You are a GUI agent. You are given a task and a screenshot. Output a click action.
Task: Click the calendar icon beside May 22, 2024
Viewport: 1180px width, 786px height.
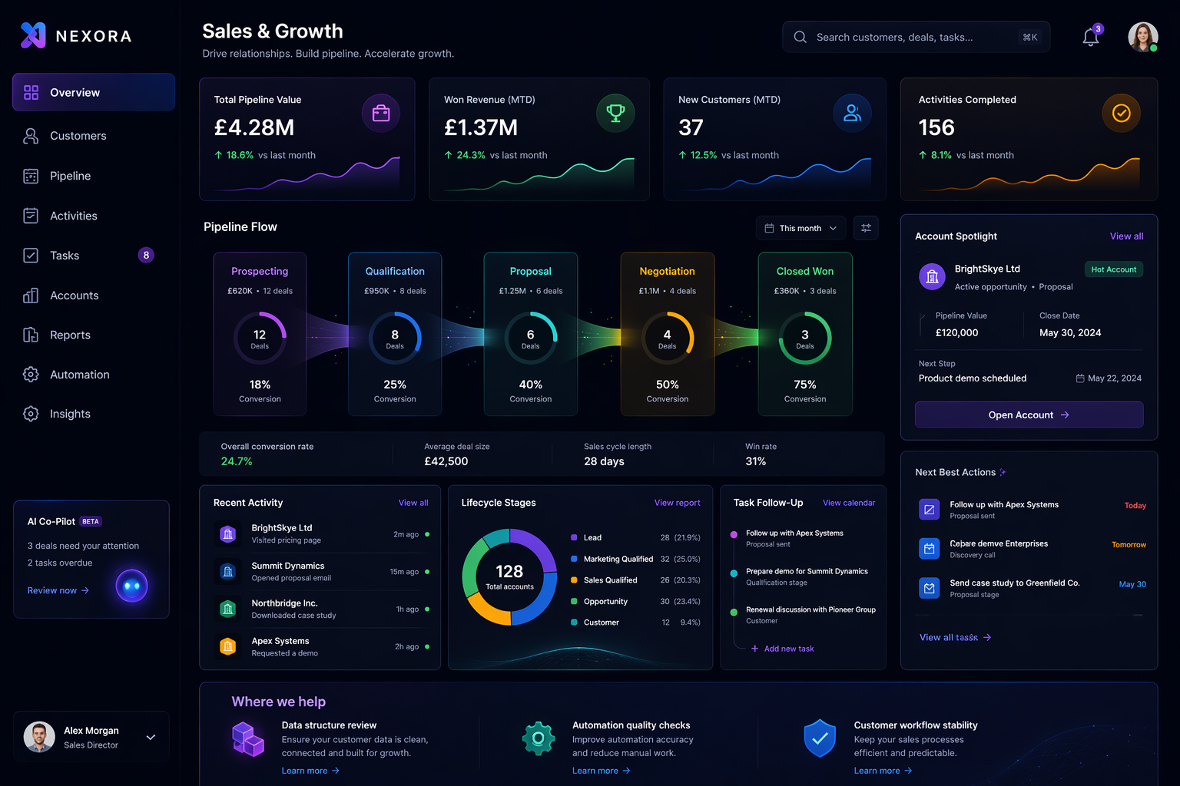[x=1080, y=378]
